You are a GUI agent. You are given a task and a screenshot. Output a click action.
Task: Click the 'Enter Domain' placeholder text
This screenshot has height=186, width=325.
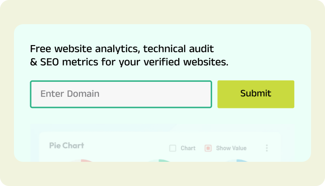(x=70, y=94)
